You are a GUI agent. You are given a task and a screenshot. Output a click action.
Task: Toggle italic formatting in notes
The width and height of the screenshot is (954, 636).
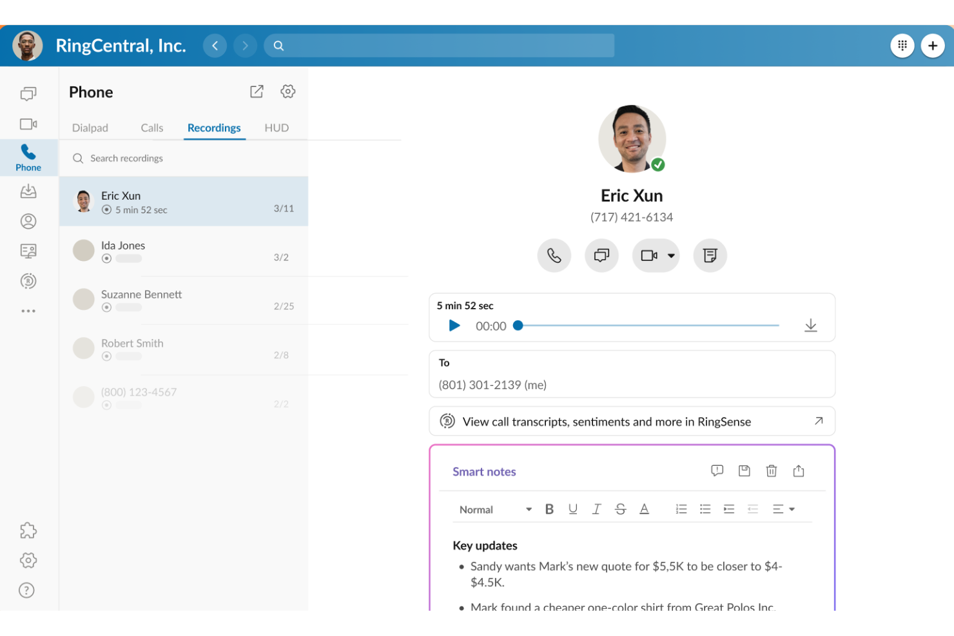[x=597, y=510]
